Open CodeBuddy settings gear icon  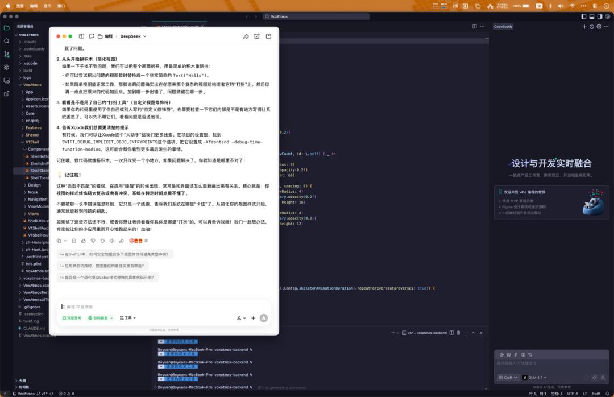point(599,27)
